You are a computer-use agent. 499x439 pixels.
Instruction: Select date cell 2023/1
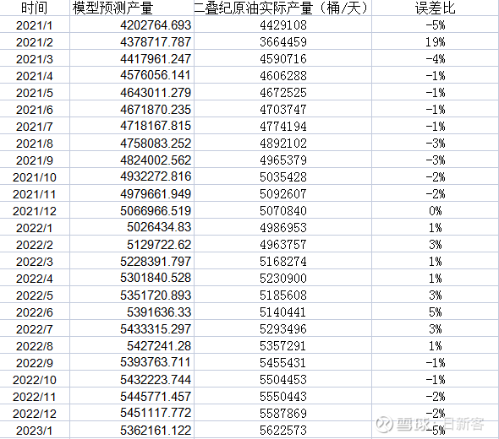35,431
